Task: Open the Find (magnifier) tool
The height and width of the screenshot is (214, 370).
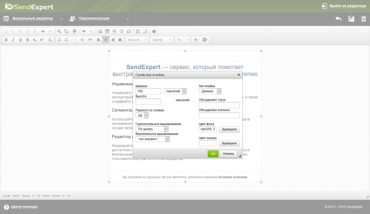Action: coord(59,31)
